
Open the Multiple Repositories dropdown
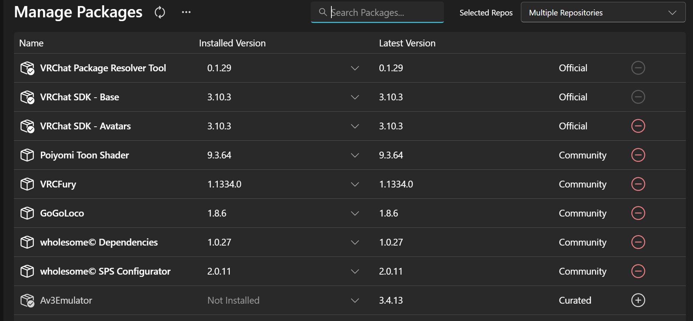[603, 12]
